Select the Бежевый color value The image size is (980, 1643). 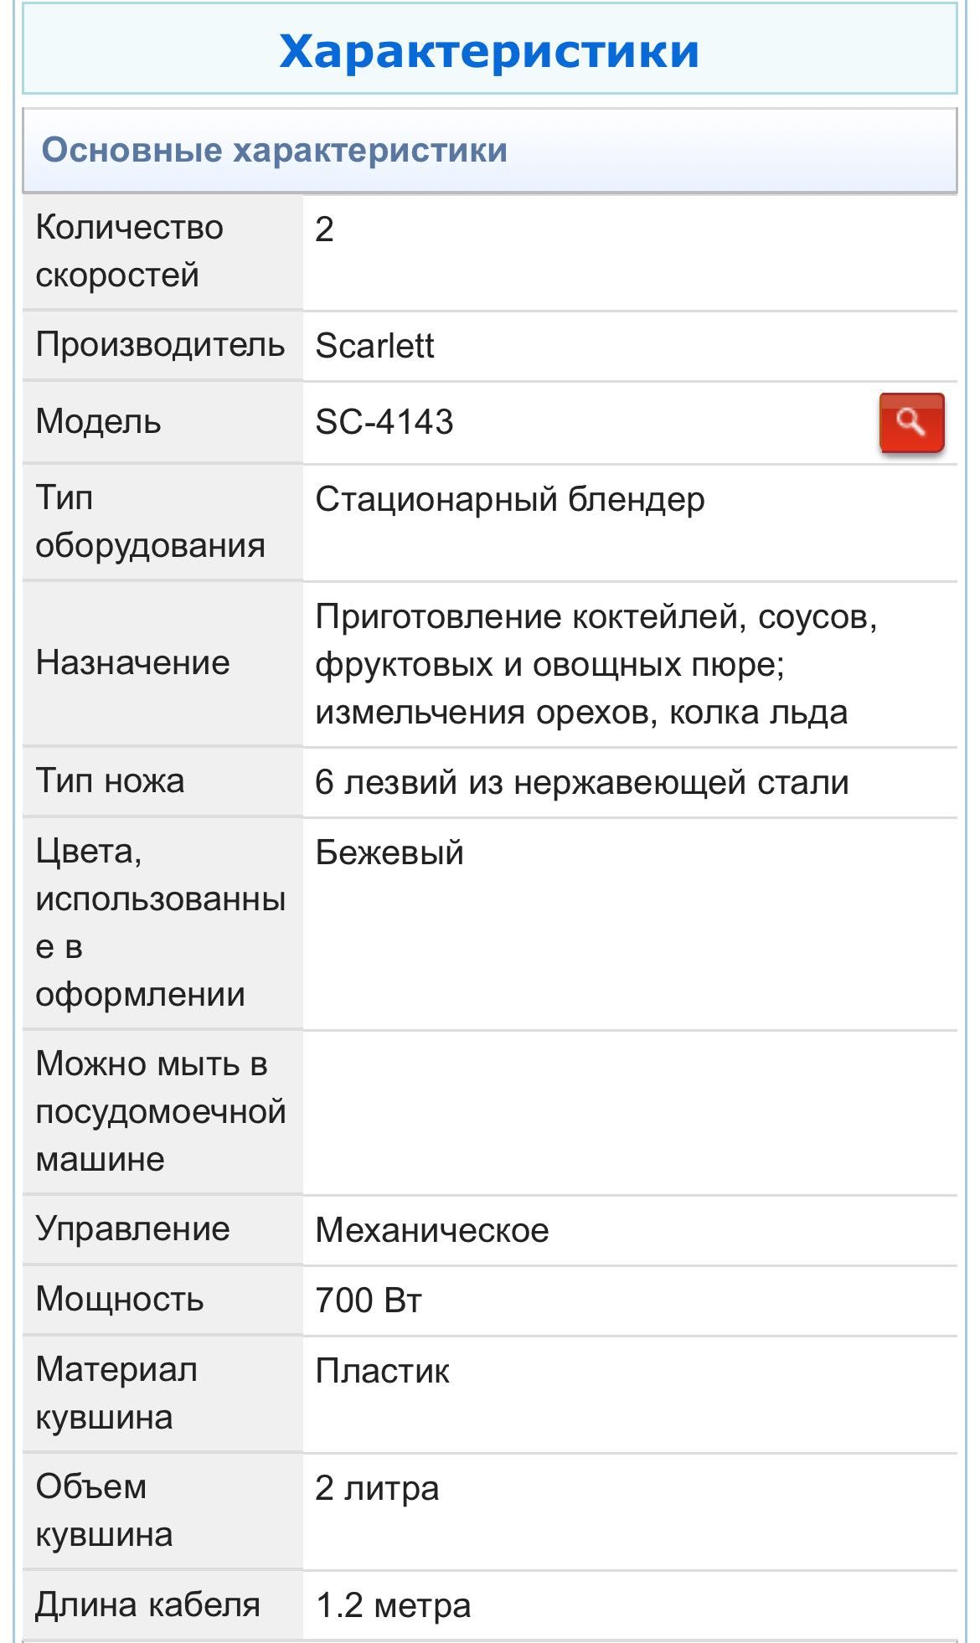(x=389, y=852)
